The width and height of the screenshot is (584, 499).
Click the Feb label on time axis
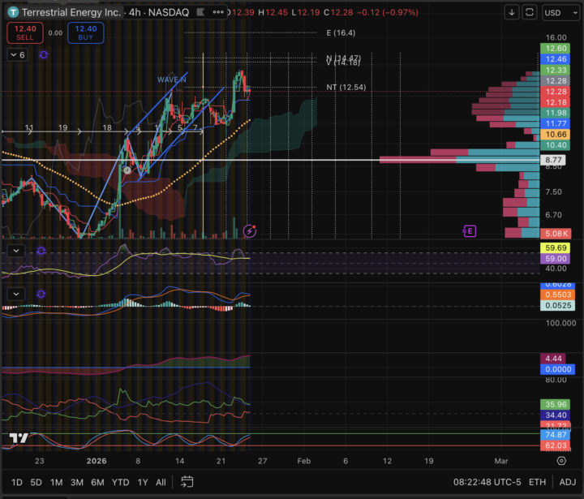pos(304,461)
